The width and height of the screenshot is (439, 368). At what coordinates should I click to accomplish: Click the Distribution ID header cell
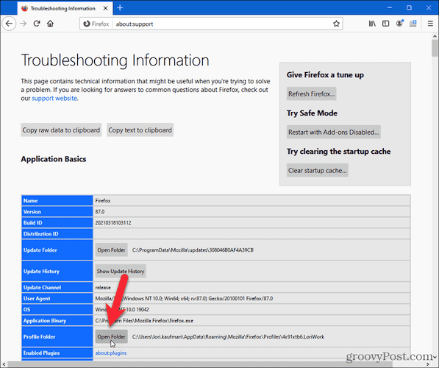[x=57, y=234]
